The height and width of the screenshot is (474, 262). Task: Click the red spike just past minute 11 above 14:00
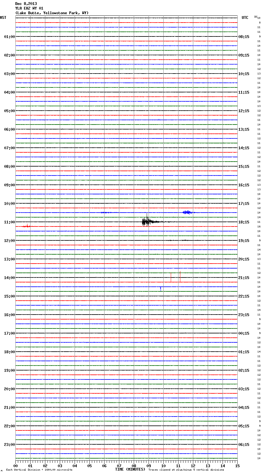coord(180,277)
